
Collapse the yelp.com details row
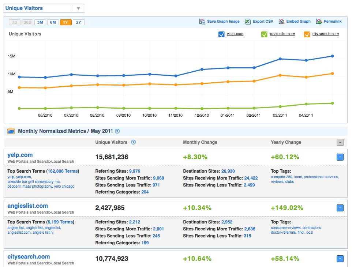340,157
